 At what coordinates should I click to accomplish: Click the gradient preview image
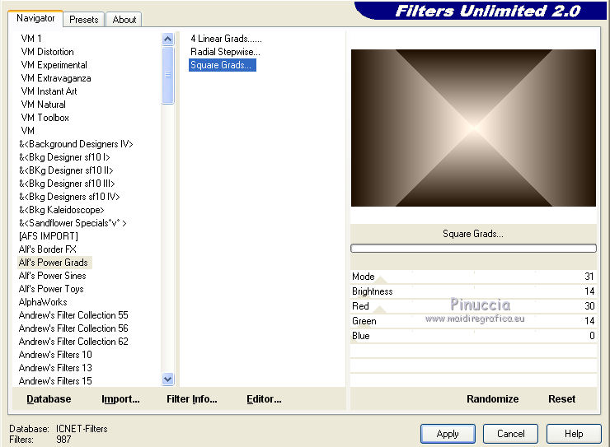[x=473, y=128]
